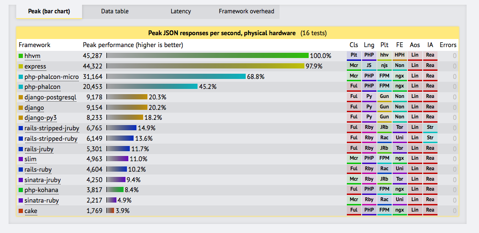Image resolution: width=479 pixels, height=233 pixels.
Task: Click the Lin tag in express row
Action: pos(415,66)
